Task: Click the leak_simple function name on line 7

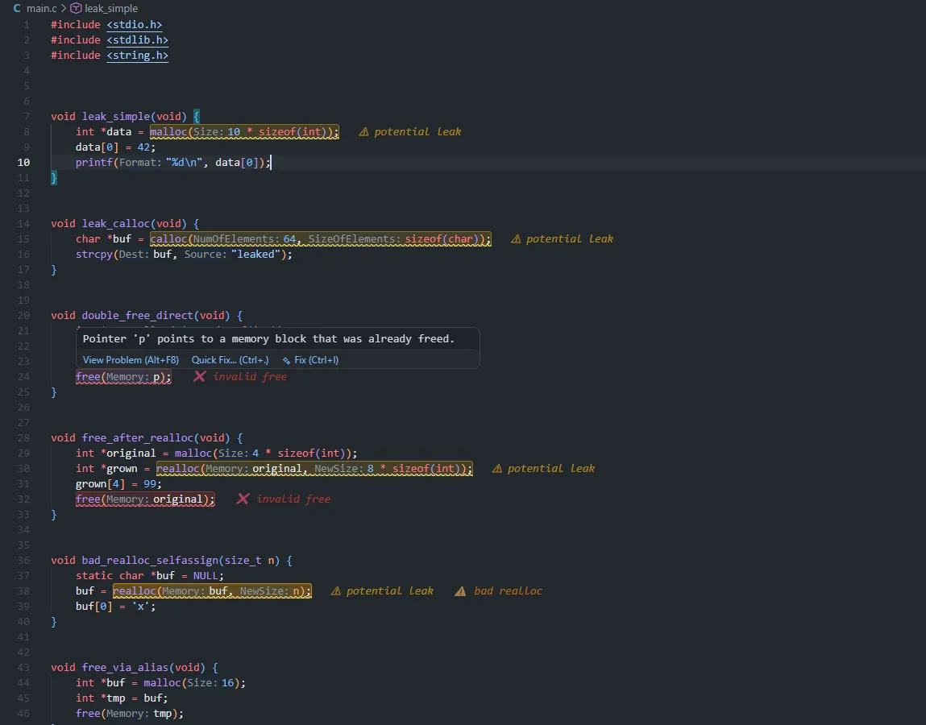Action: tap(116, 116)
